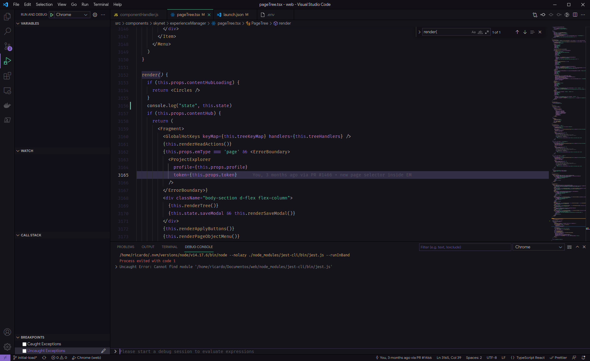Clear the debug console output
590x361 pixels.
click(x=569, y=247)
